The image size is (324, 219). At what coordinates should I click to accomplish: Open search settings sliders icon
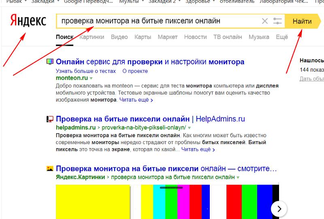[x=277, y=21]
